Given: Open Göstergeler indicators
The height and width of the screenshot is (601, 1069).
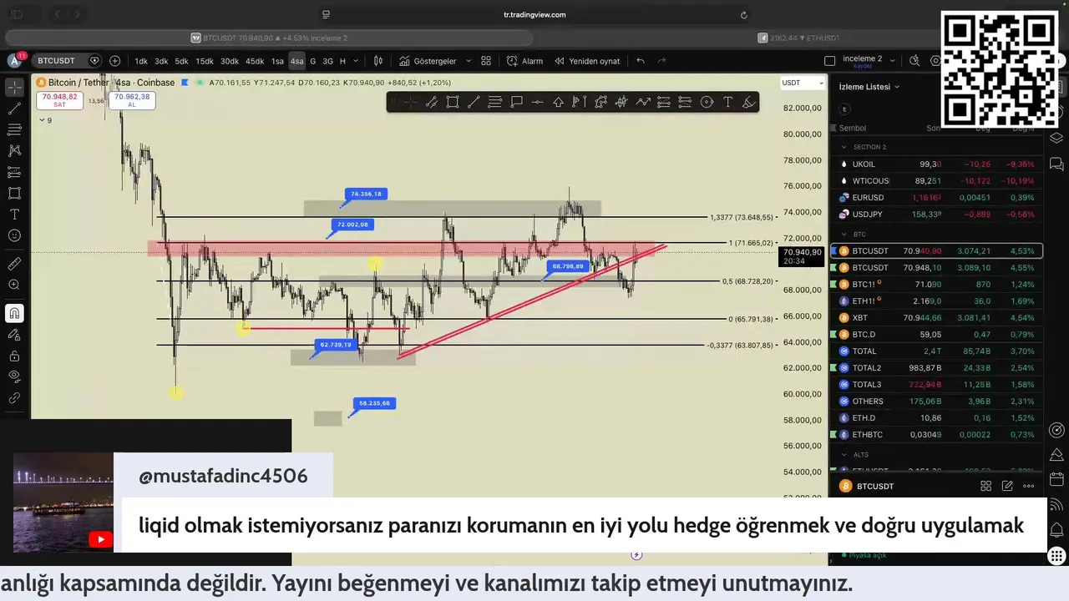Looking at the screenshot, I should click(428, 61).
